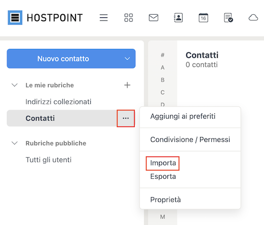Screen dimensions: 264x225
Task: Add a new address book with plus icon
Action: coord(127,85)
